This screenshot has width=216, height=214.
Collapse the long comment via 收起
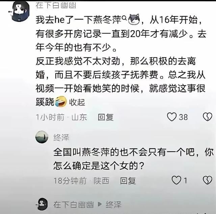point(77,102)
